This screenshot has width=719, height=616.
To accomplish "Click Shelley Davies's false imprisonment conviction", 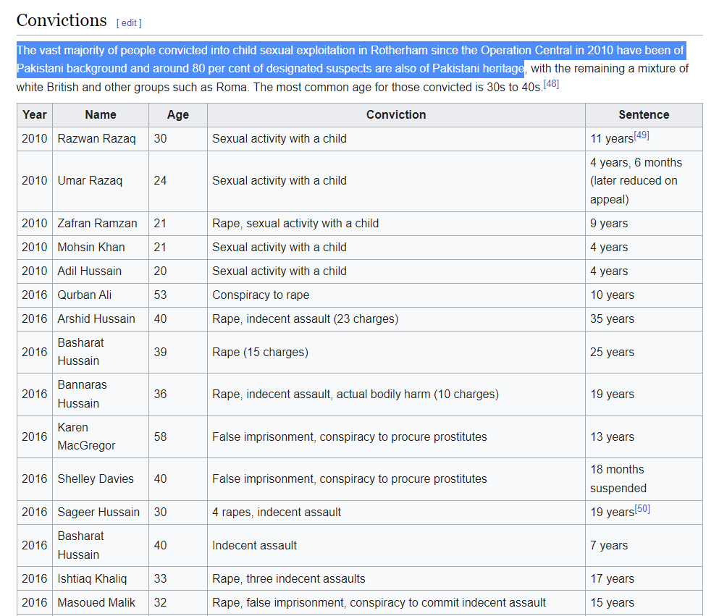I will pos(350,478).
